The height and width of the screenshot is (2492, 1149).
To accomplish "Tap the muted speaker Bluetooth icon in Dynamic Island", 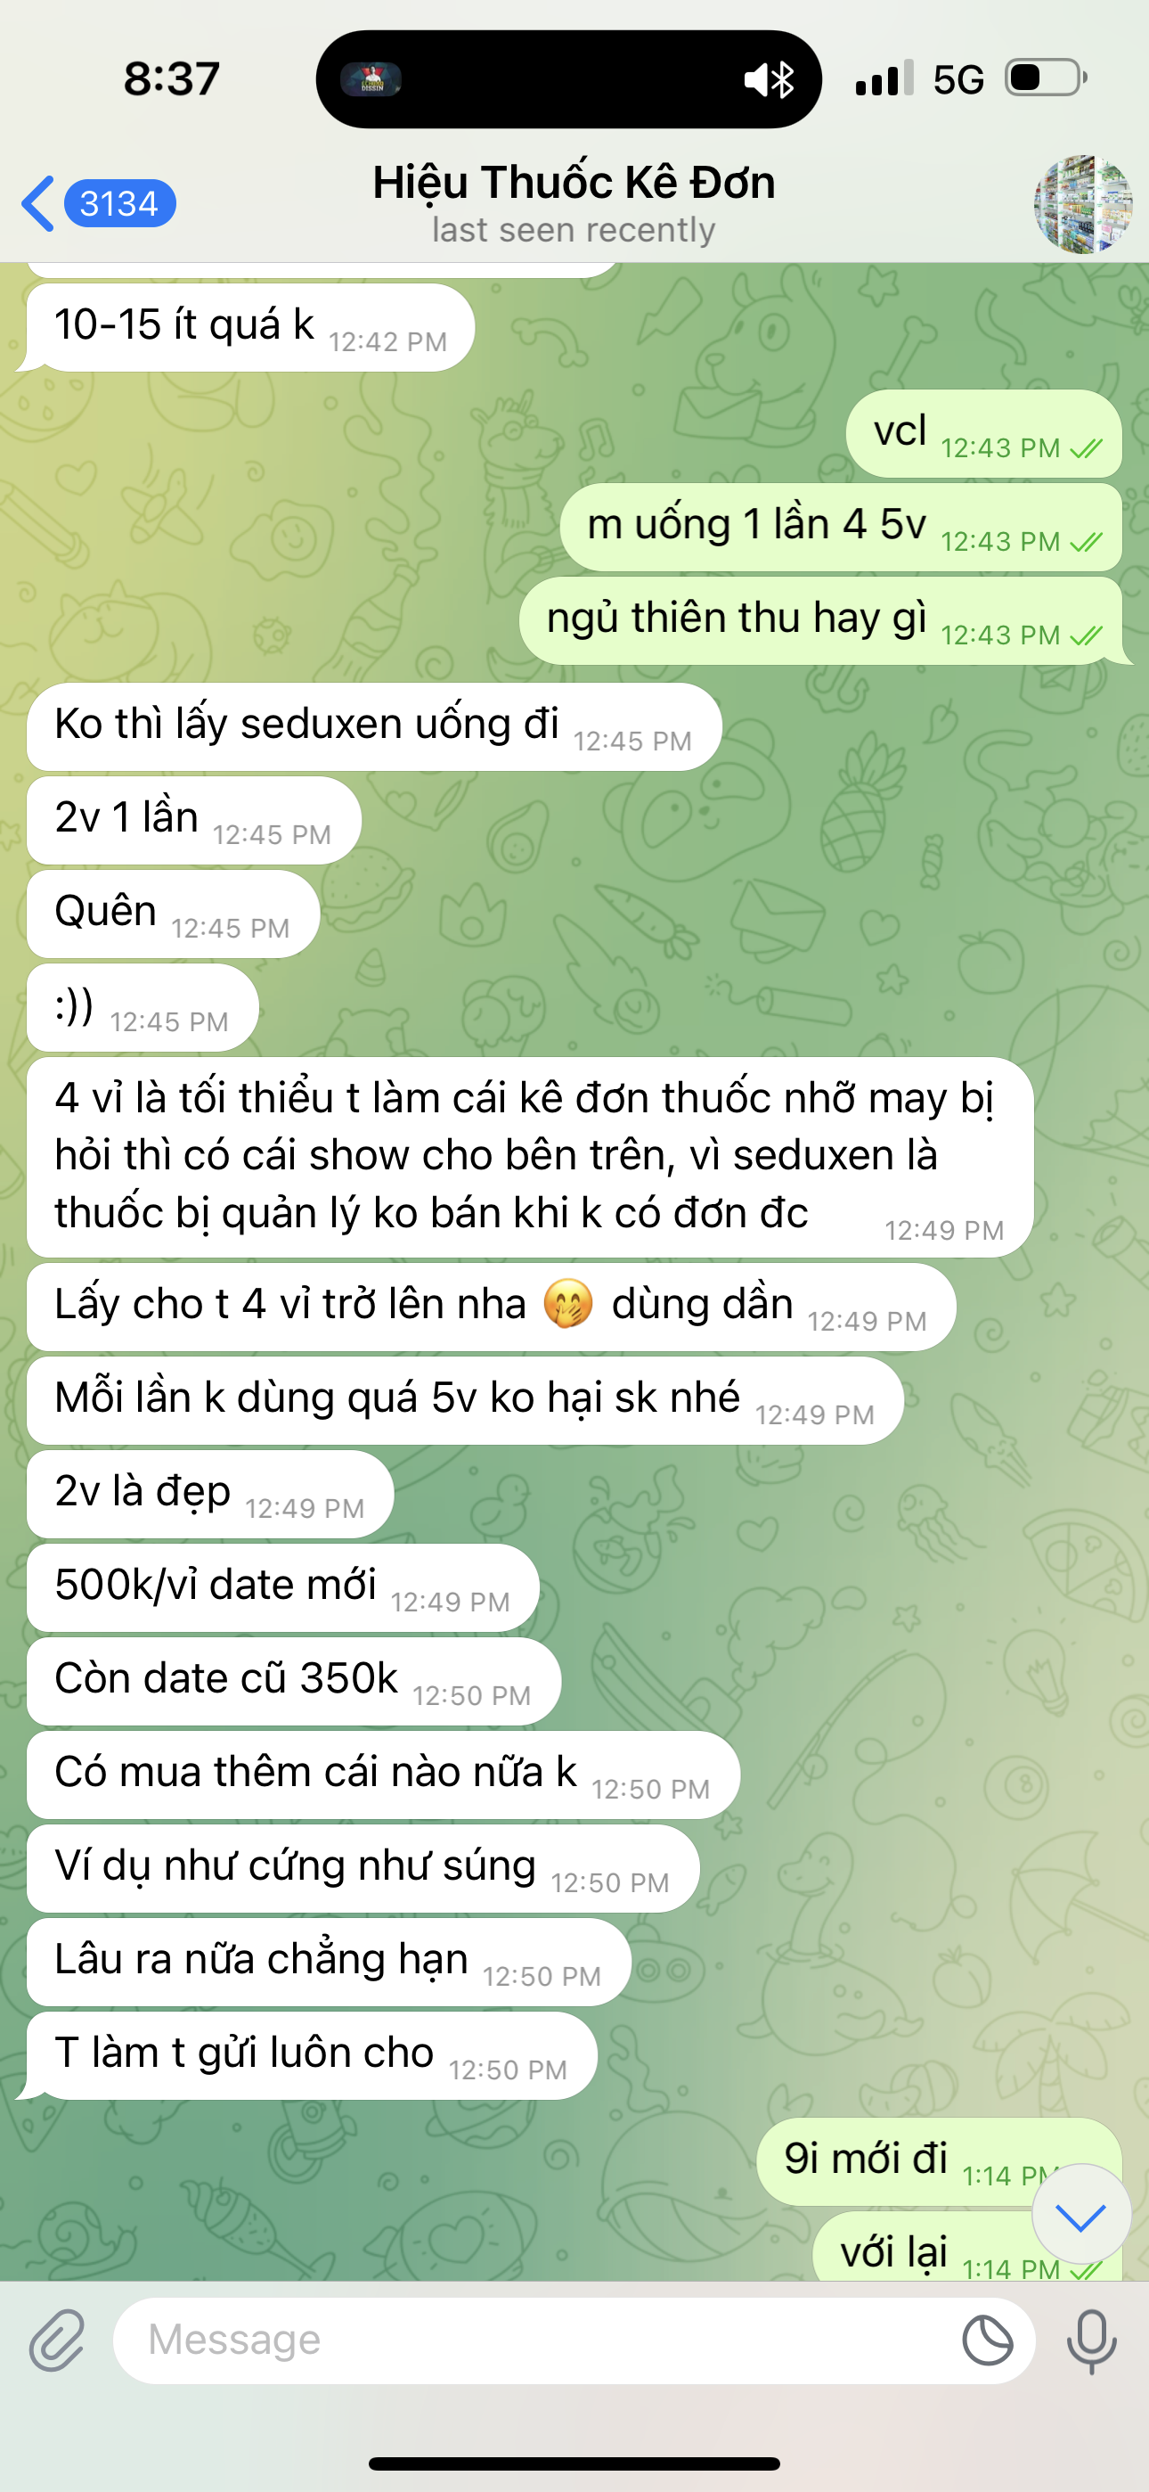I will [x=770, y=79].
